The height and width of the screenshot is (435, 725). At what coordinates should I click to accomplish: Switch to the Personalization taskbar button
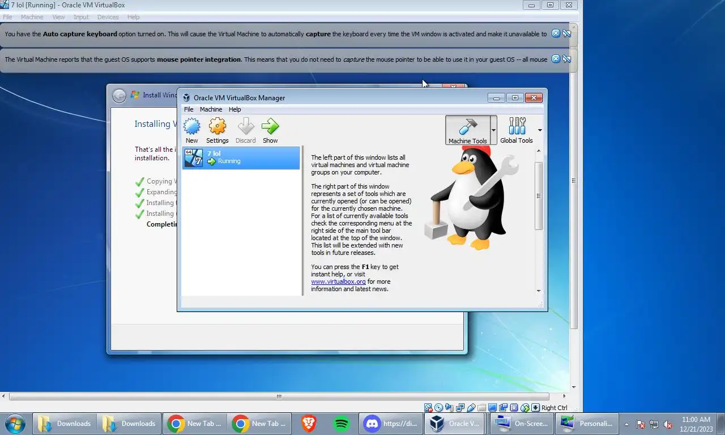[x=586, y=423]
